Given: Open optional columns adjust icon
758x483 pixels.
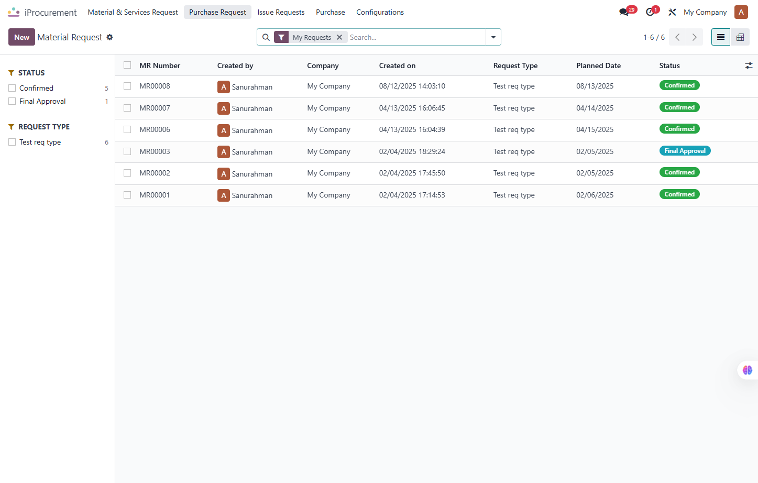Looking at the screenshot, I should point(749,65).
